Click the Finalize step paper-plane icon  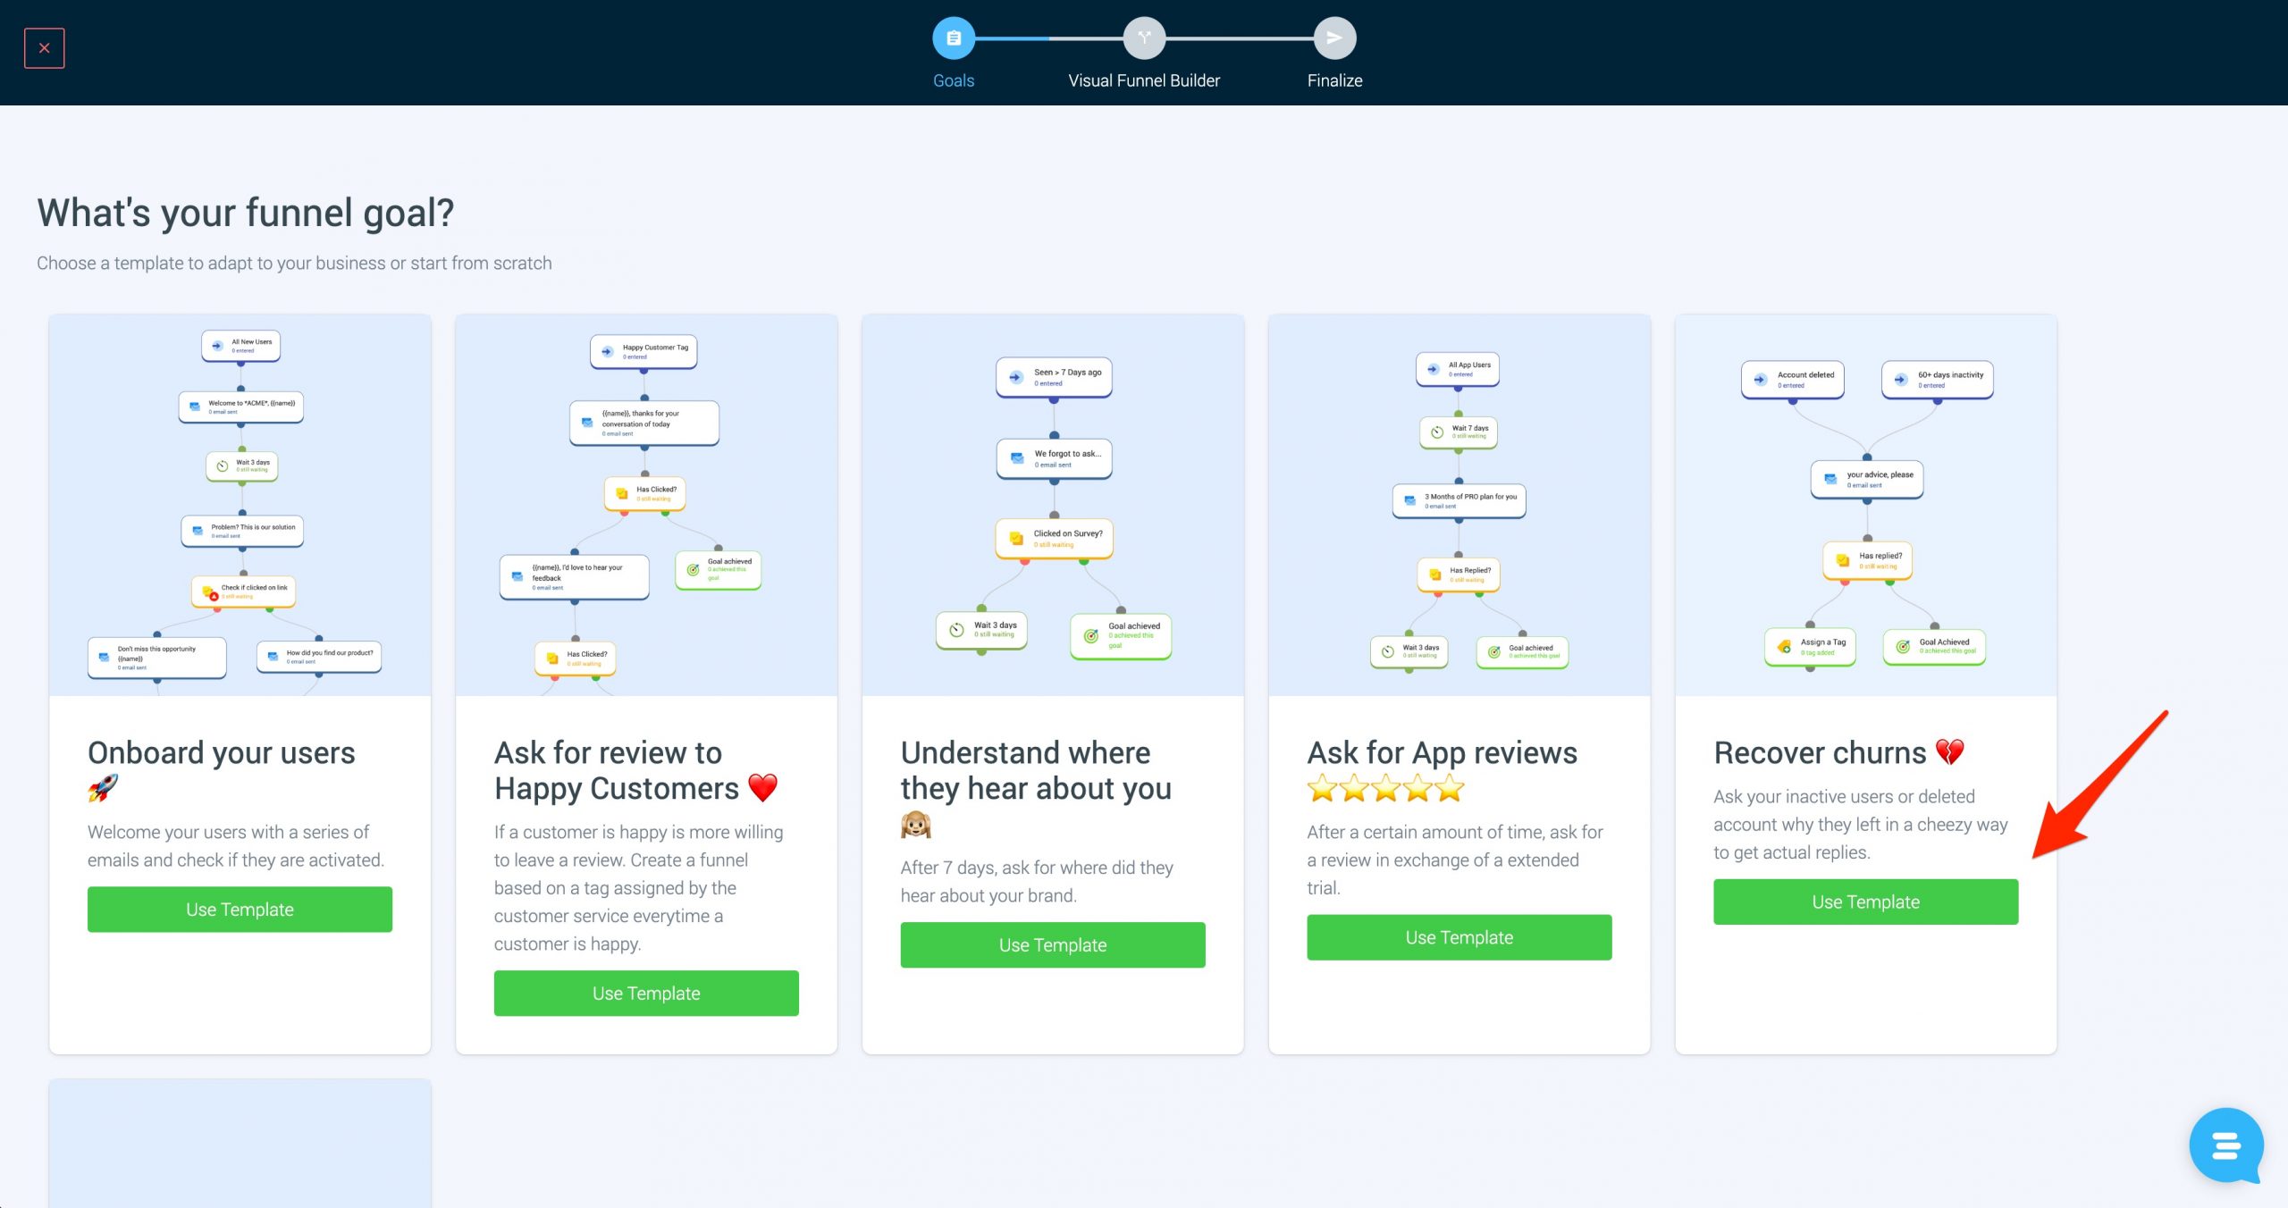(1334, 38)
